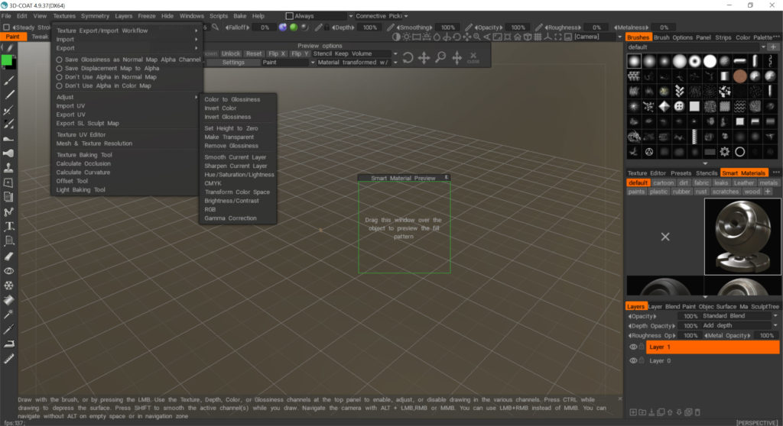This screenshot has height=426, width=783.
Task: Select the ring donut brush alpha
Action: [694, 61]
